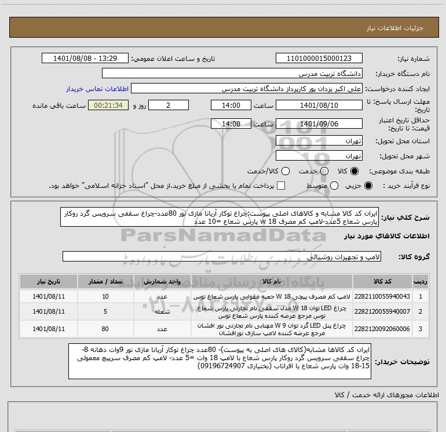The width and height of the screenshot is (446, 432).
Task: Select the کالا/خدمت radio button
Action: pos(286,171)
